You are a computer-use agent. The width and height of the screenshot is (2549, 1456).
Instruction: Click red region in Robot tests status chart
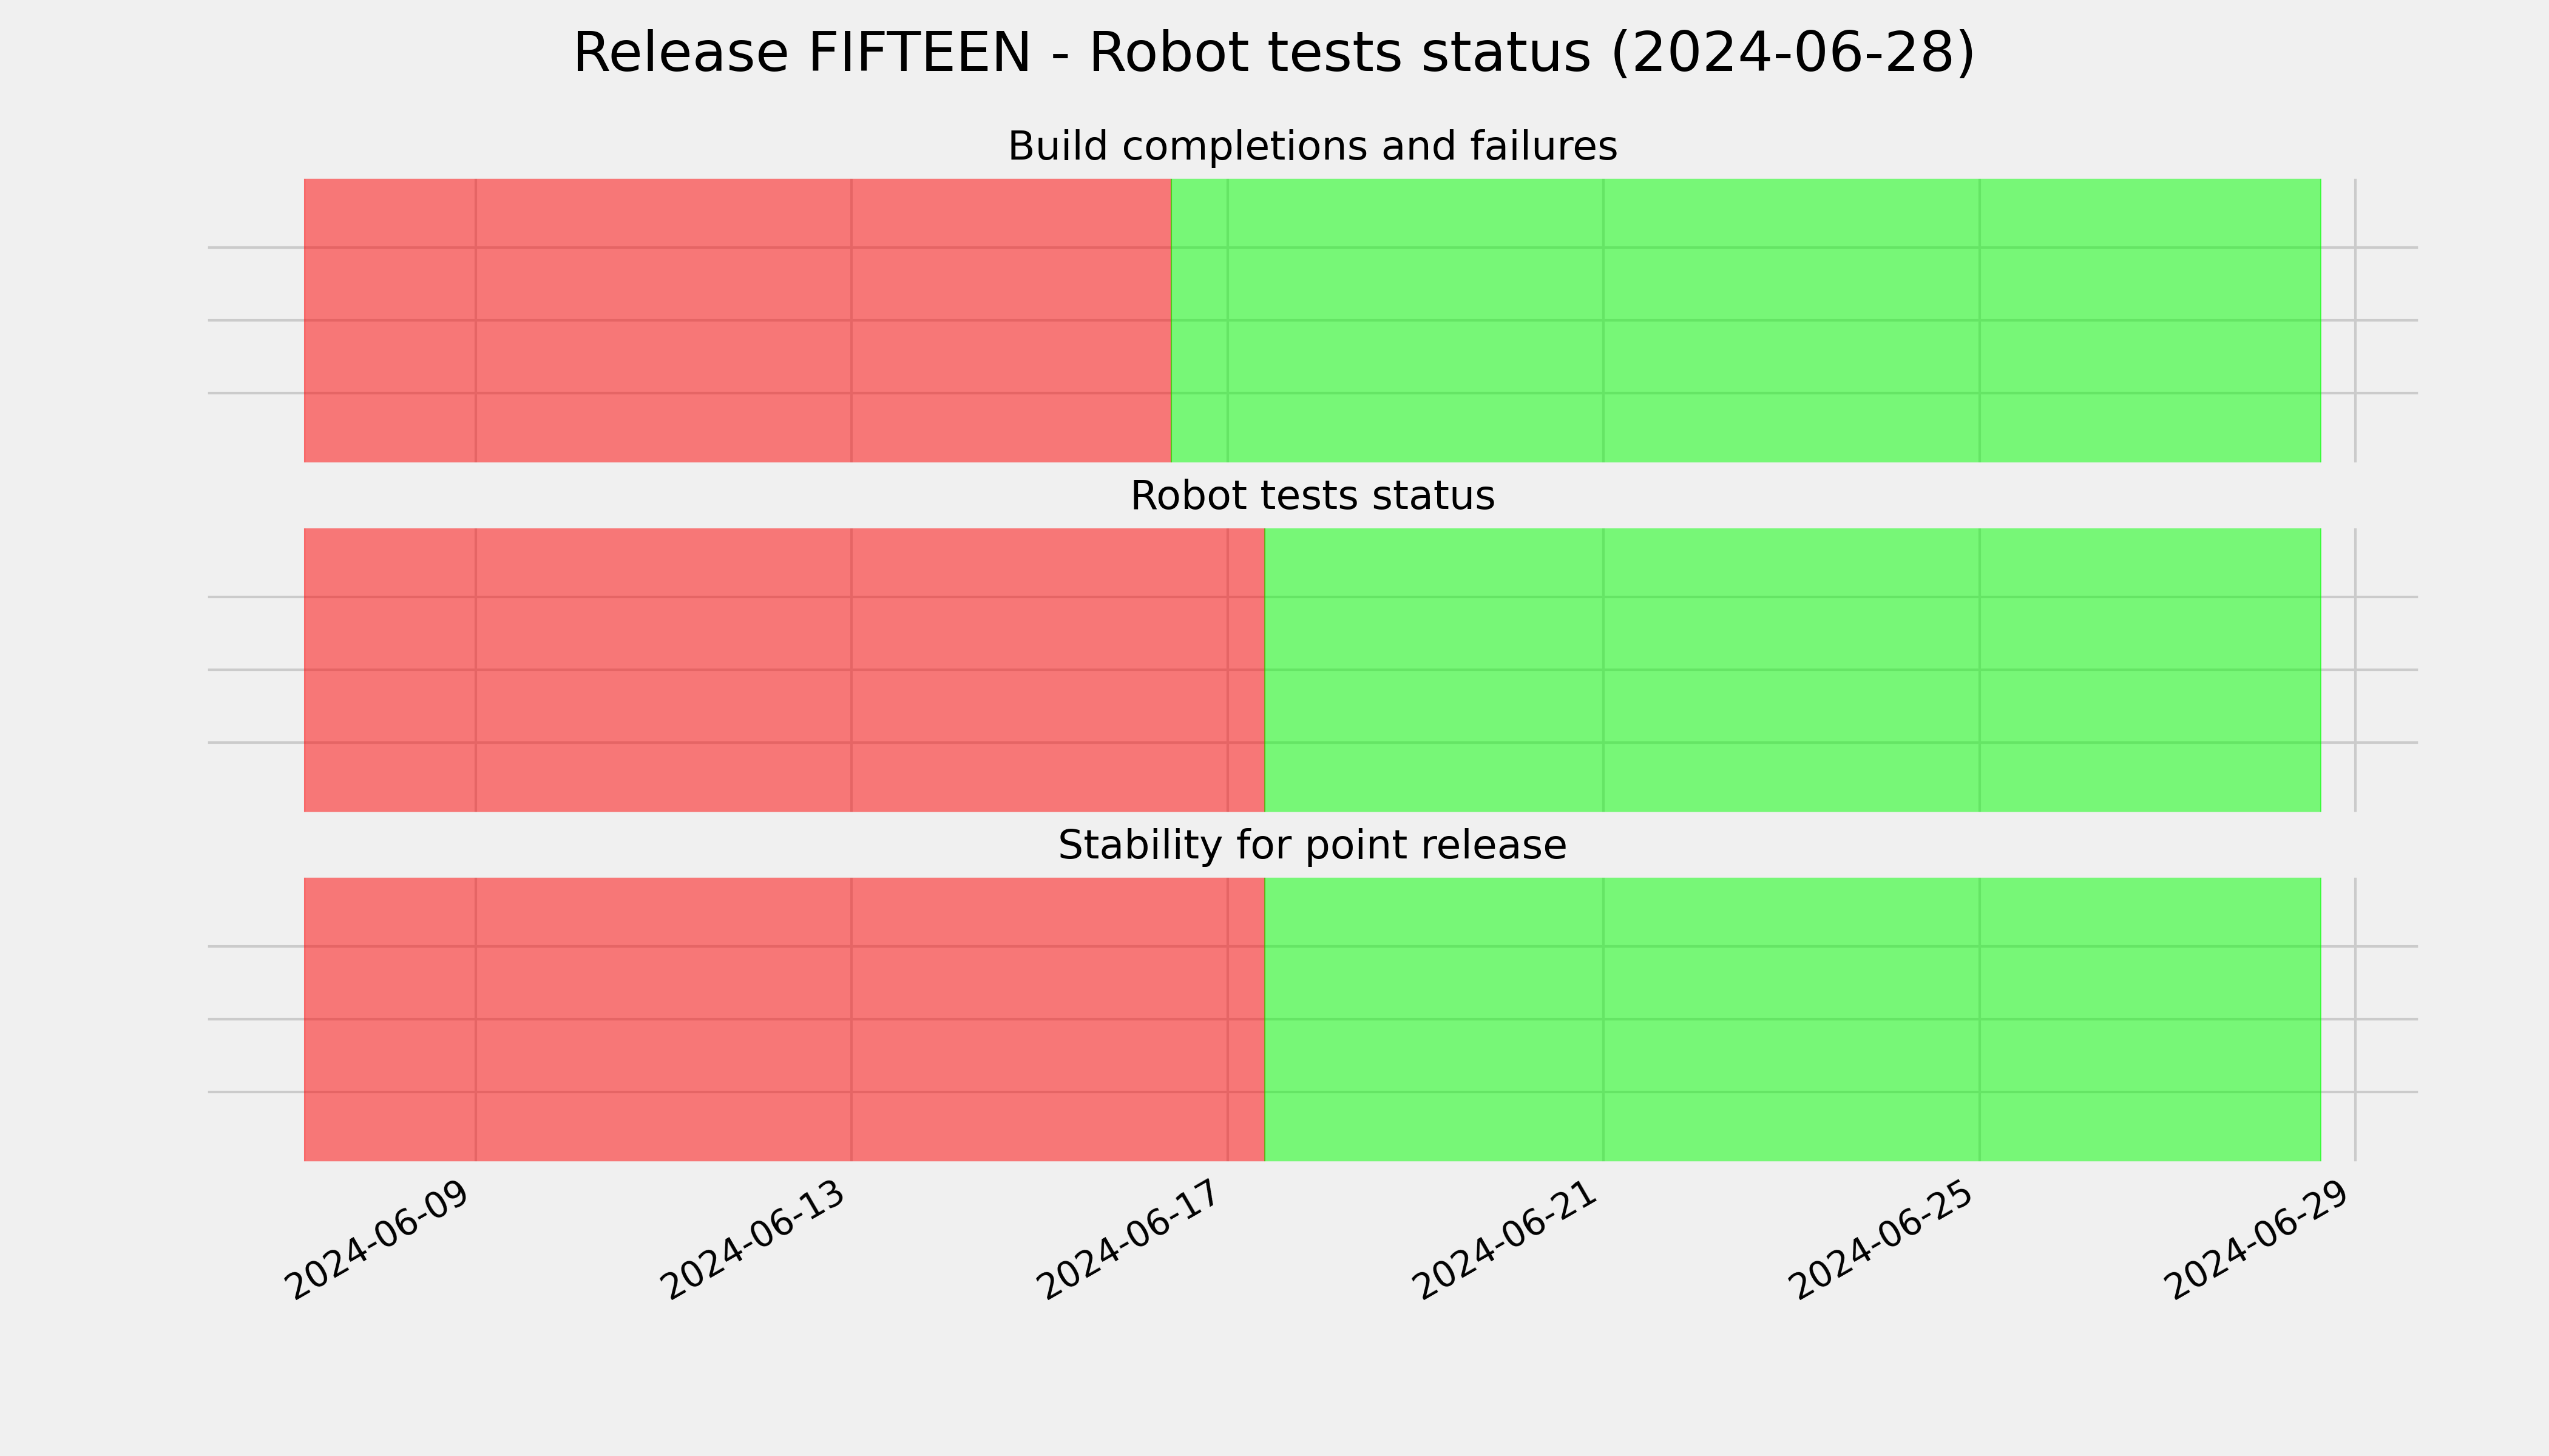click(784, 670)
